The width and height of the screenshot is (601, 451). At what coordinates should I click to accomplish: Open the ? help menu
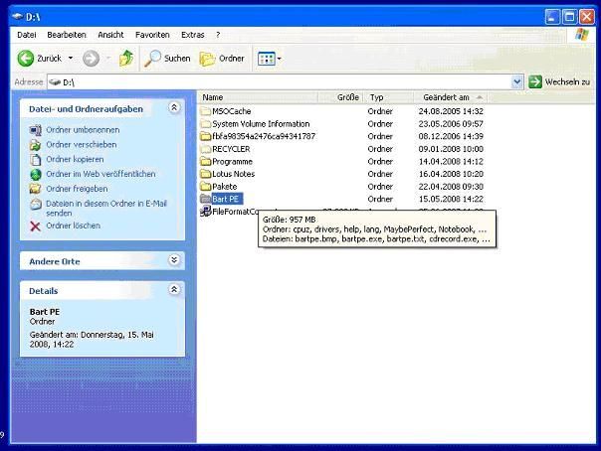tap(218, 35)
